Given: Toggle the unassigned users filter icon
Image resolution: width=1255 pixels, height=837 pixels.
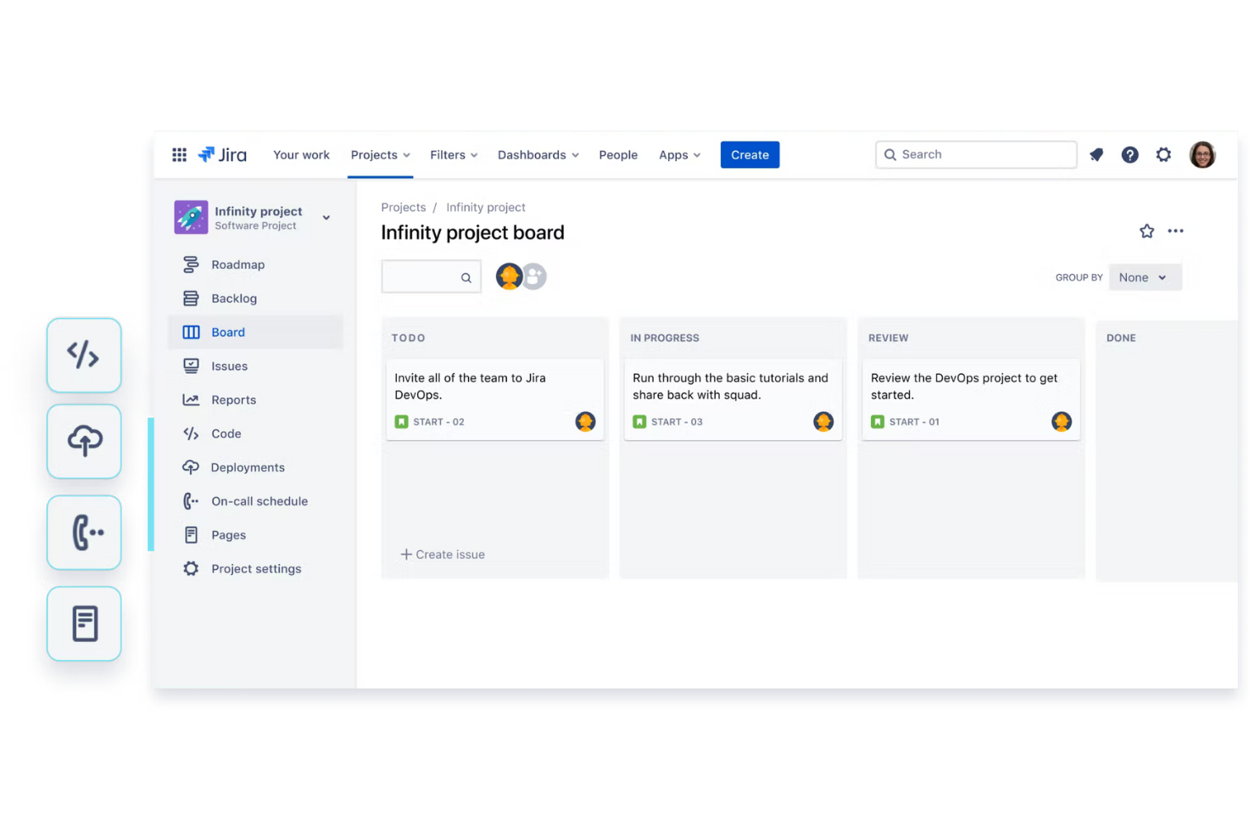Looking at the screenshot, I should (533, 276).
